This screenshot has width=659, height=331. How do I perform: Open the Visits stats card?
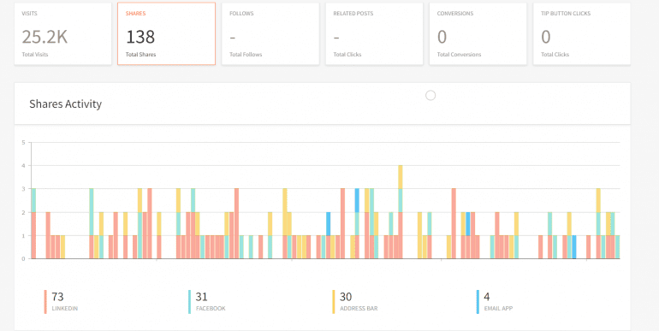(63, 34)
